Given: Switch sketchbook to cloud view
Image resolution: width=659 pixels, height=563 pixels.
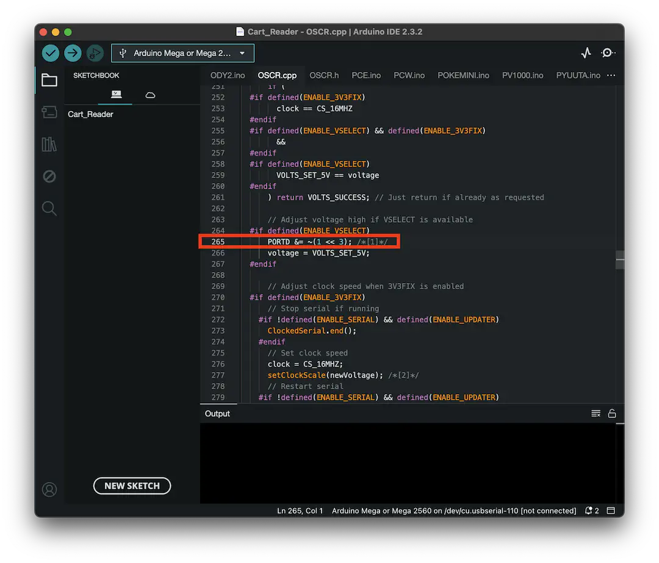Looking at the screenshot, I should 150,96.
